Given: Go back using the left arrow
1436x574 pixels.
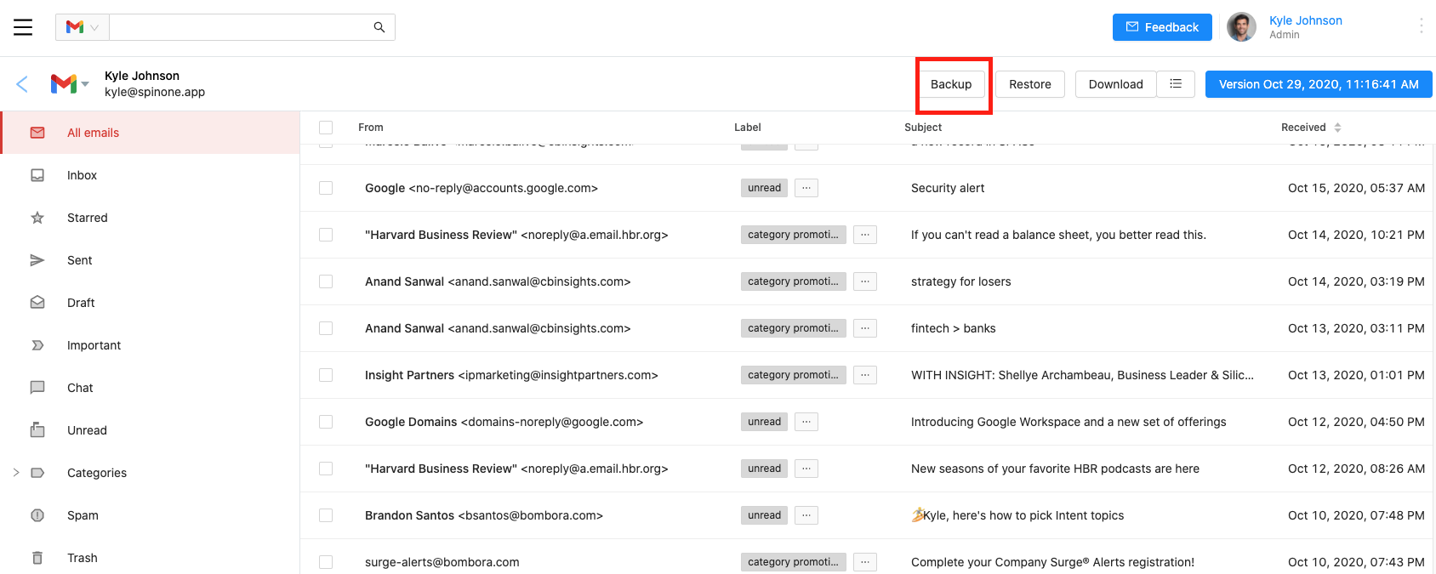Looking at the screenshot, I should (22, 83).
